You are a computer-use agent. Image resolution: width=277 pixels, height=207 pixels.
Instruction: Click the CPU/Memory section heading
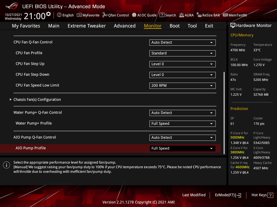click(x=242, y=35)
